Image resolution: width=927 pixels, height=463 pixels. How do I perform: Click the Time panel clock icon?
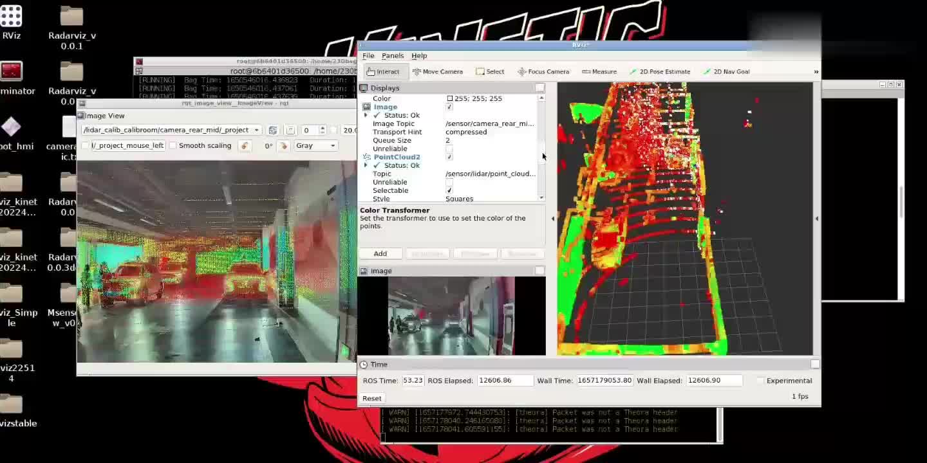[364, 365]
